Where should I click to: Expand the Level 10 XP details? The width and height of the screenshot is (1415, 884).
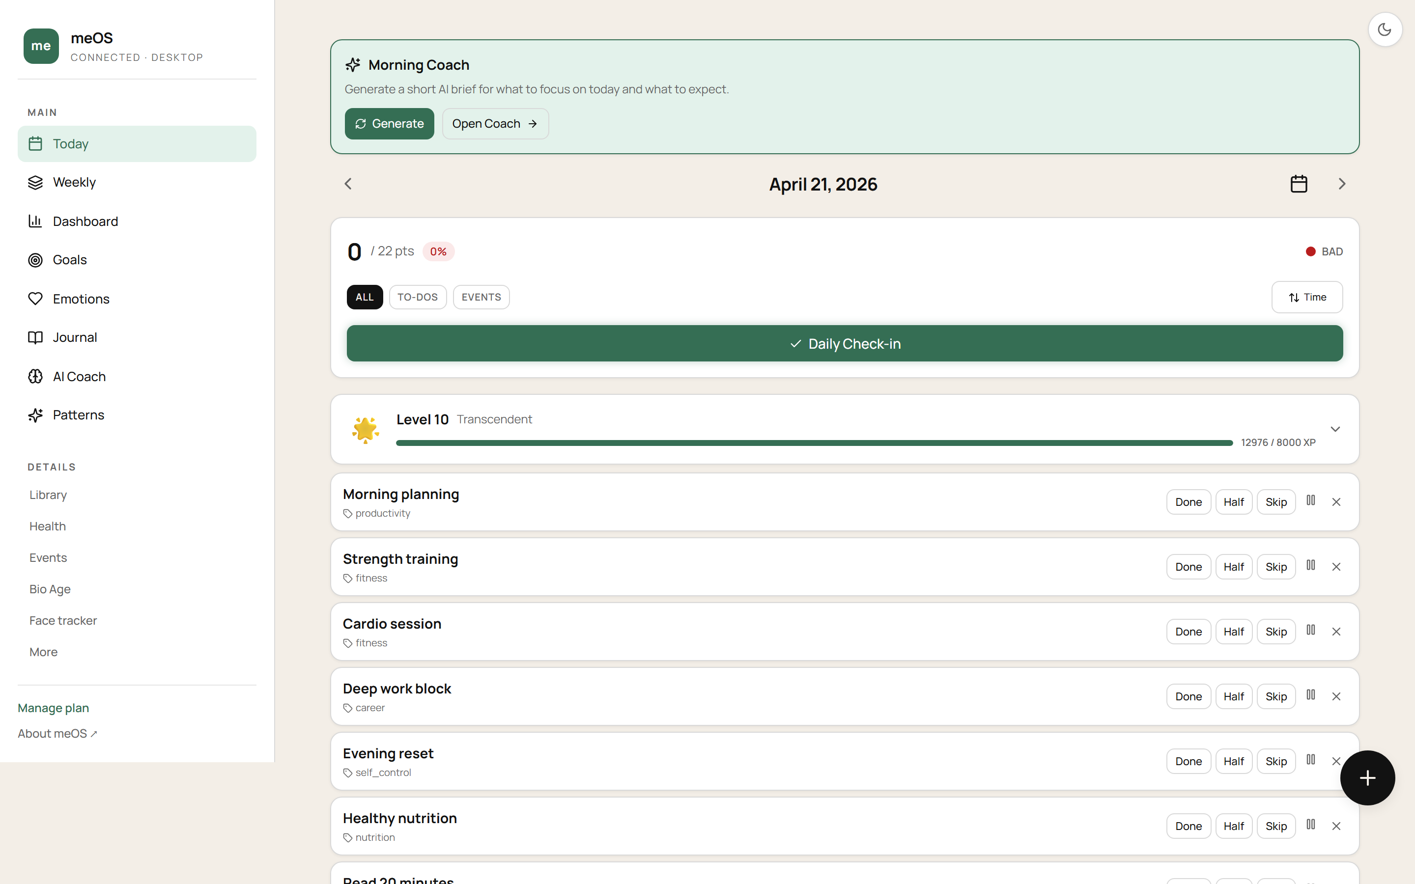[x=1335, y=429]
